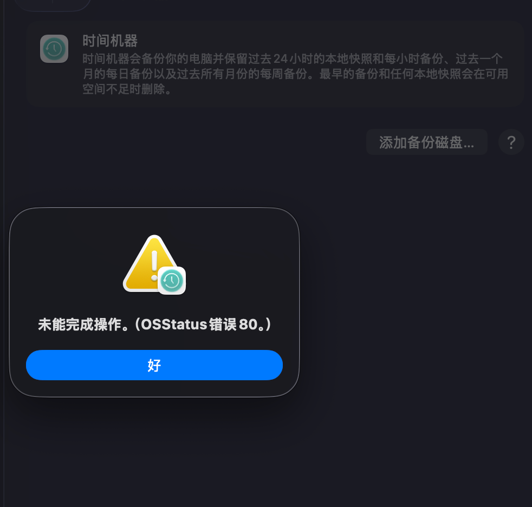Click the 添加备份磁盘... button
The image size is (532, 507).
[427, 142]
